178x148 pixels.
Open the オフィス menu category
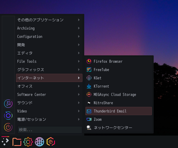[49, 86]
